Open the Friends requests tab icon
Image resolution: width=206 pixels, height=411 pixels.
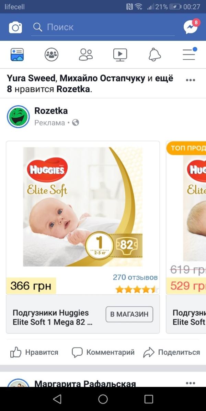click(x=86, y=55)
